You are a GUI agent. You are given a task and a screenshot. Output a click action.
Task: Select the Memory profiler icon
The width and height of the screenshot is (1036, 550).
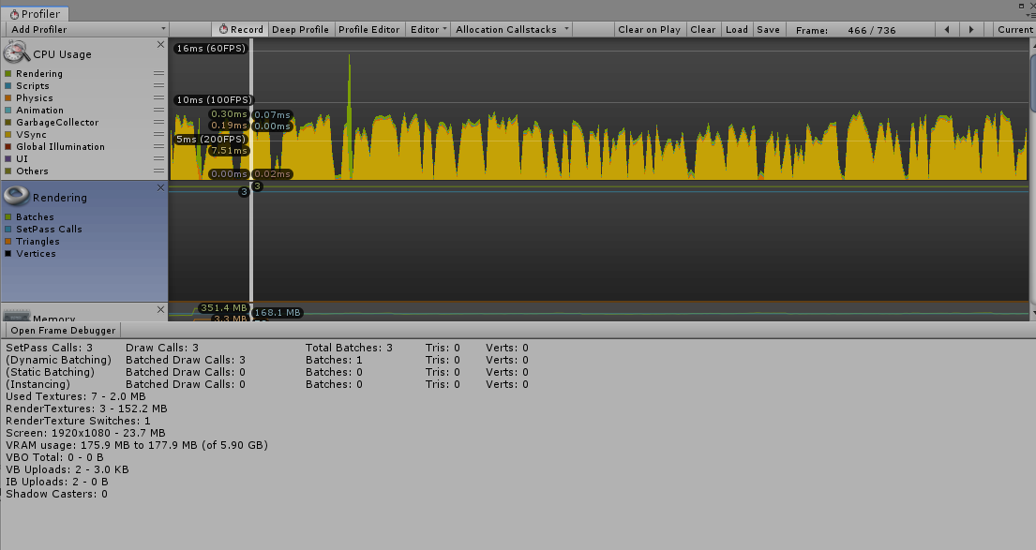pos(17,316)
